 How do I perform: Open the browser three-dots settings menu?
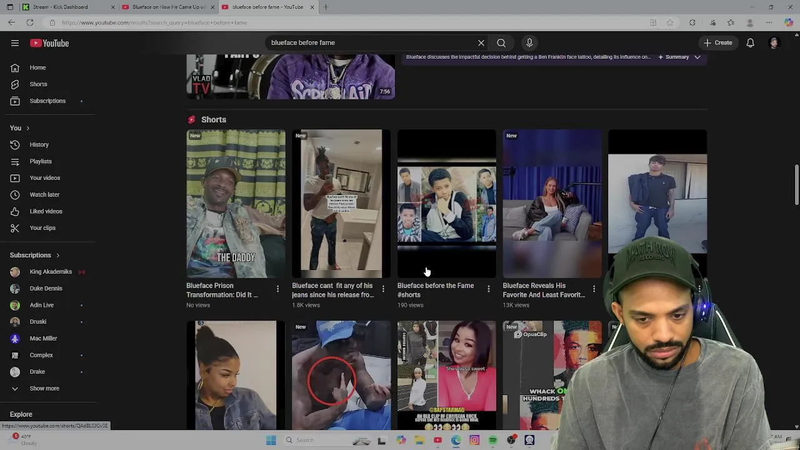(769, 22)
